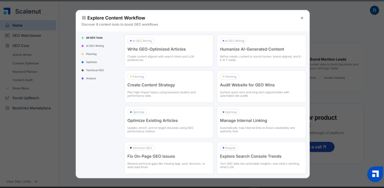Viewport: 384px width, 188px height.
Task: Open Humanize AI-Generated Content card
Action: 261,51
